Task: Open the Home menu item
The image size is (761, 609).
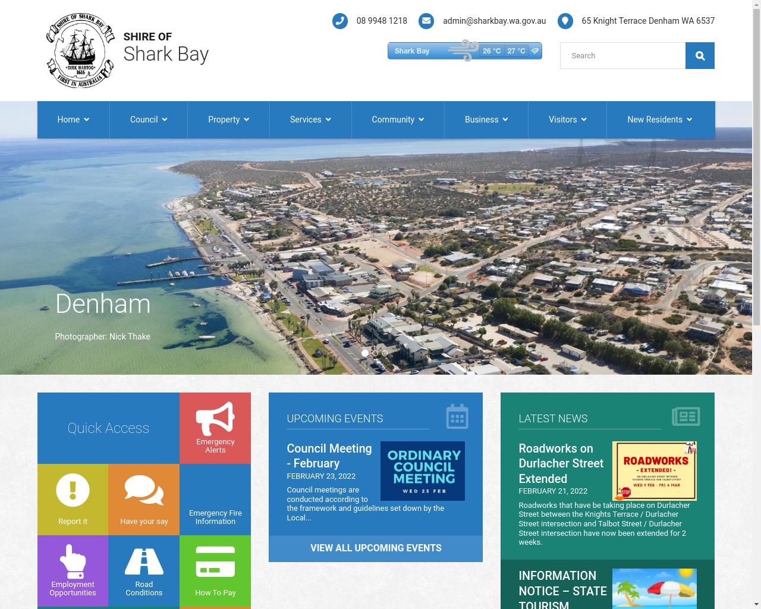Action: click(x=73, y=120)
